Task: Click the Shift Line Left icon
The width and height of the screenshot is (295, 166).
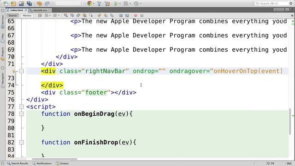Action: (x=121, y=15)
